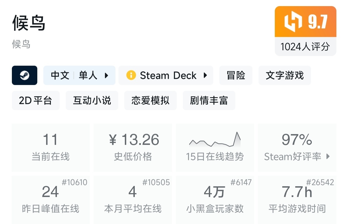Image resolution: width=348 pixels, height=224 pixels.
Task: Expand the Steam好评率 details arrow
Action: [x=328, y=156]
